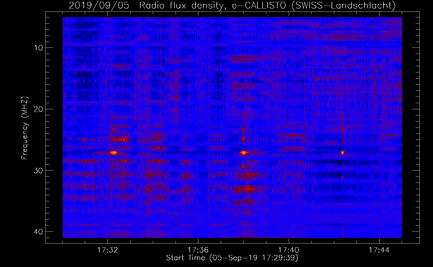The width and height of the screenshot is (433, 267).
Task: Click the 10 MHz frequency tick label
Action: [39, 48]
